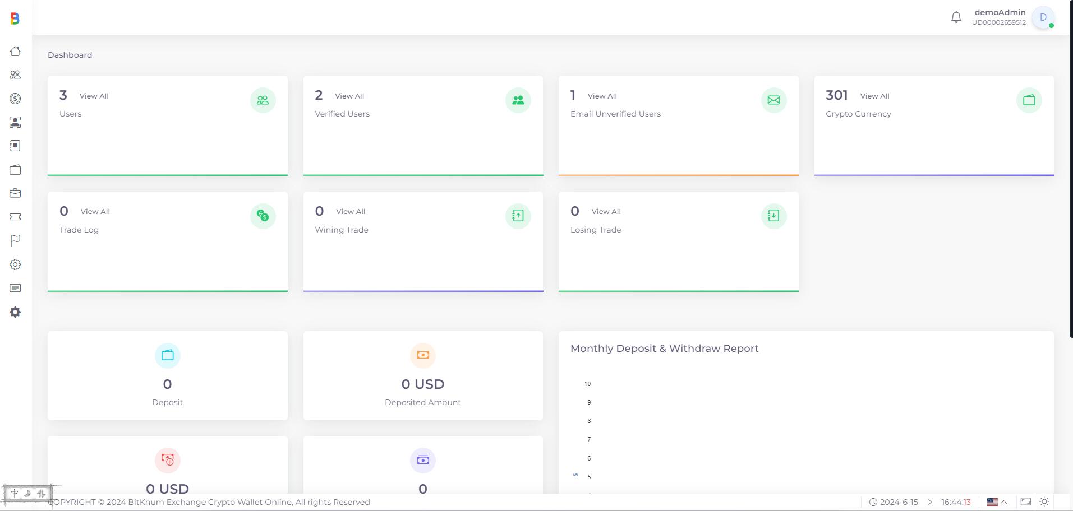Image resolution: width=1073 pixels, height=511 pixels.
Task: Toggle the light/dark theme sun icon
Action: [1044, 502]
